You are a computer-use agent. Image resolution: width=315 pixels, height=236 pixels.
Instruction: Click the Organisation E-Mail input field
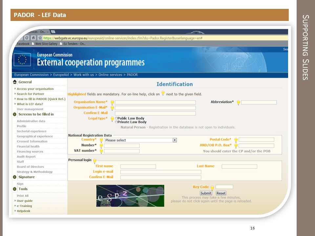[x=155, y=108]
